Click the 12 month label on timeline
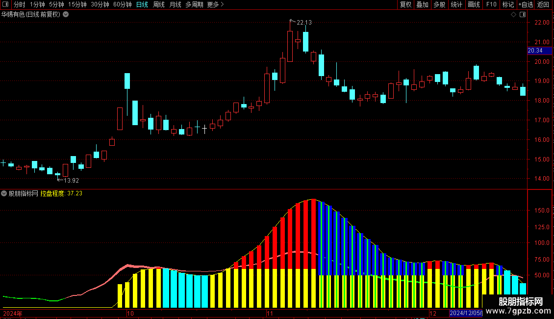The image size is (554, 319). (433, 313)
